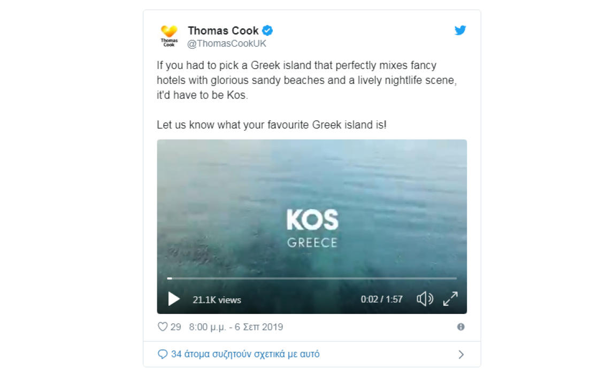Screen dimensions: 599x385
Task: Click the tweet text about Kos
Action: click(x=307, y=95)
